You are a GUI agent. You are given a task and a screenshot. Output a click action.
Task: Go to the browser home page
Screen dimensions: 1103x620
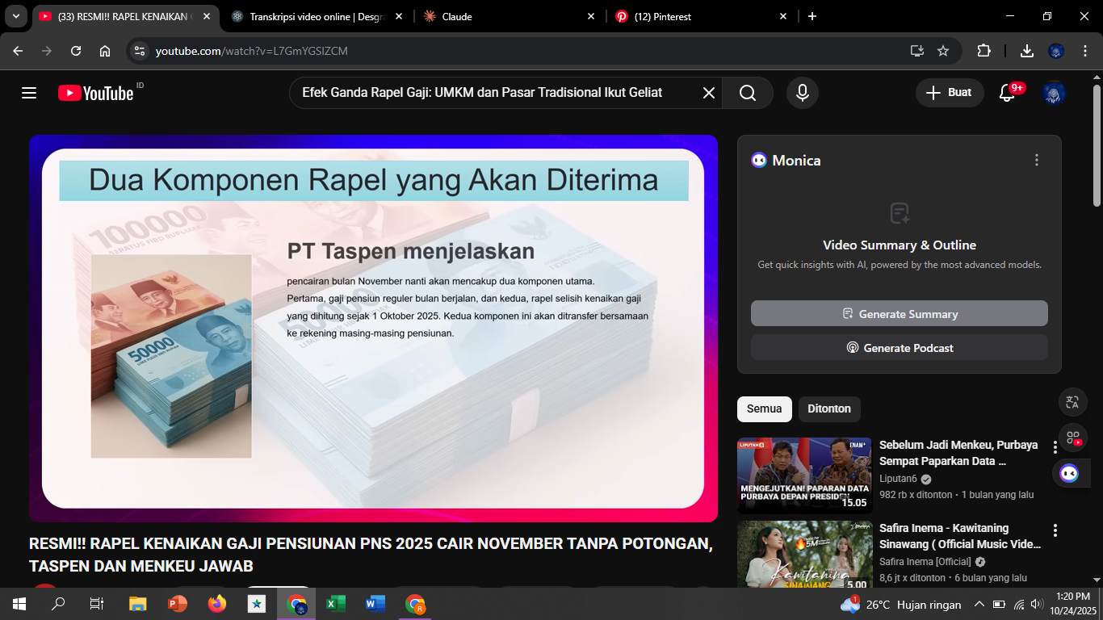click(105, 51)
